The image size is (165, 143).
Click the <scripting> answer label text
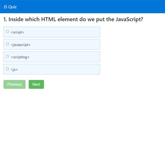(x=20, y=57)
